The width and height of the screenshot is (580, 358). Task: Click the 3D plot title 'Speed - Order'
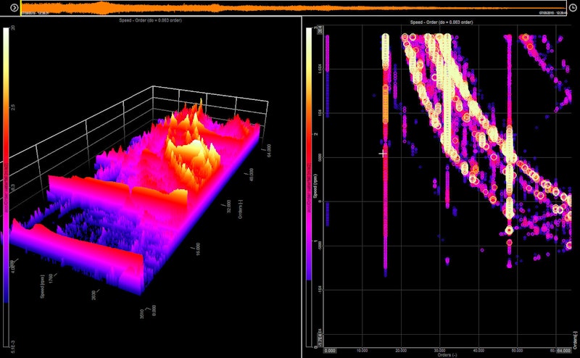(x=152, y=20)
